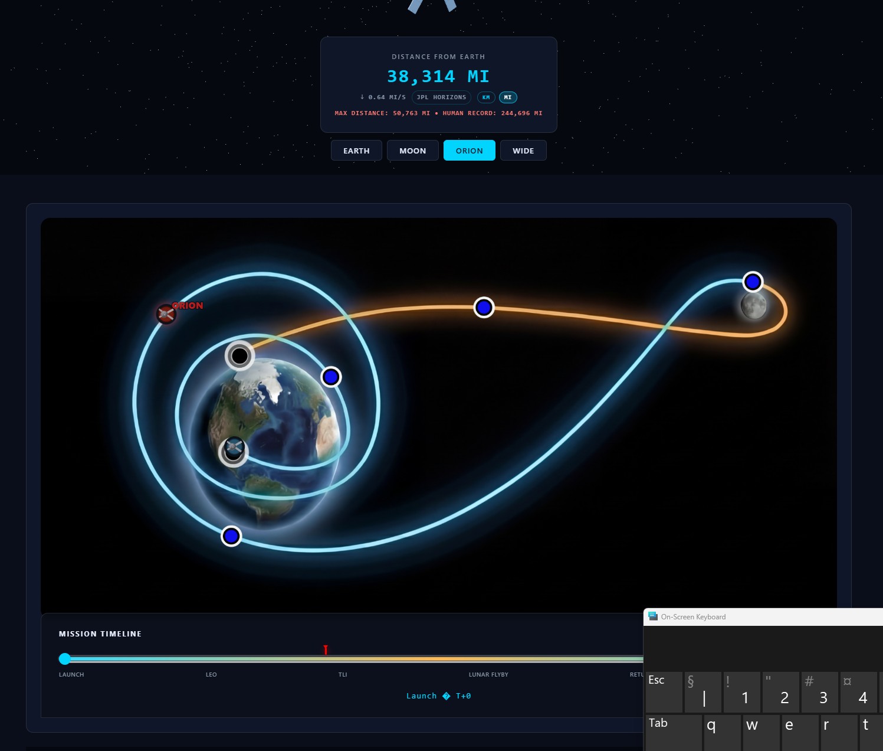This screenshot has width=883, height=751.
Task: Switch to the WIDE view
Action: 523,151
